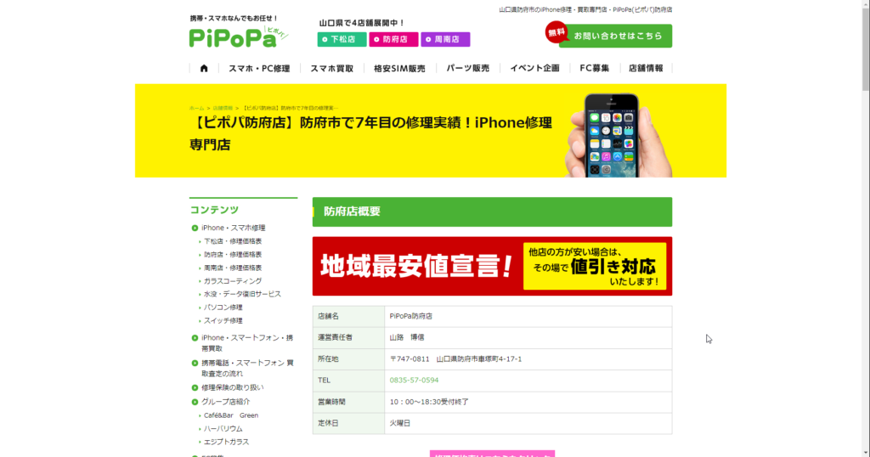Open スイッチ修理 sidebar link

[x=223, y=320]
